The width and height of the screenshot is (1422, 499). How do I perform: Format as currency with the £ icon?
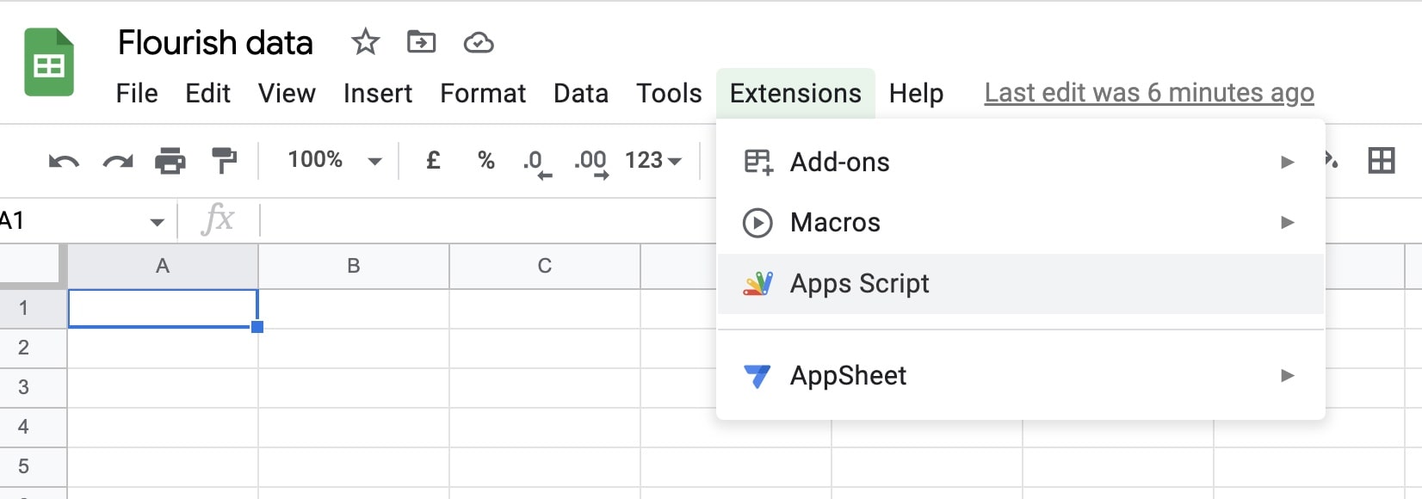tap(433, 160)
